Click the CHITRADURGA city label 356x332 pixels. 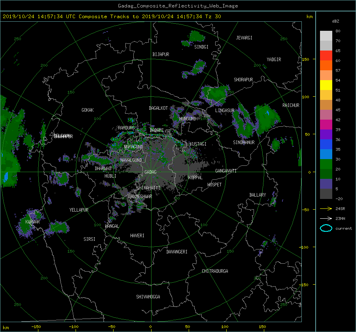click(215, 271)
